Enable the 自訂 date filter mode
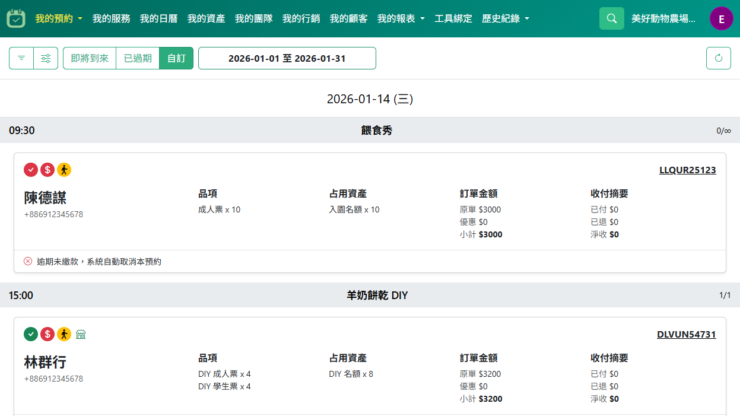 pos(176,58)
